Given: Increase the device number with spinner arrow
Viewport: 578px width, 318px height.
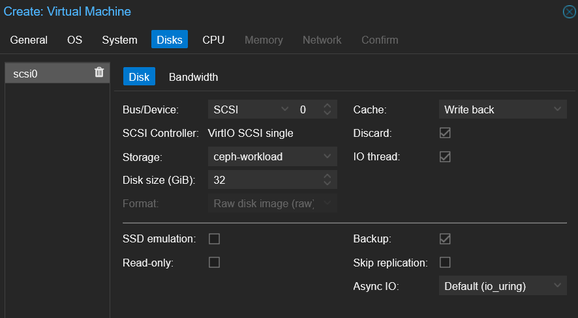Looking at the screenshot, I should (x=327, y=106).
